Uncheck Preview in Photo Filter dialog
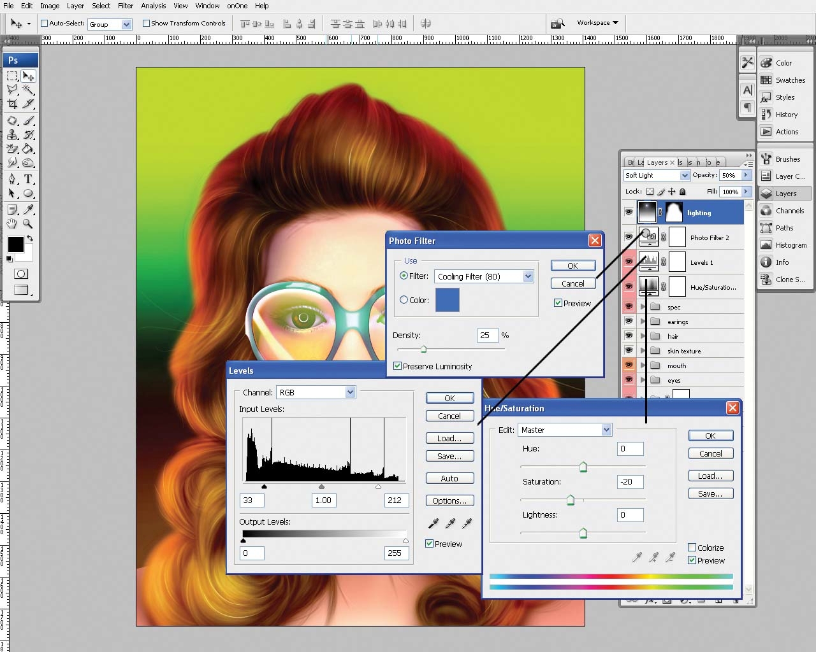The height and width of the screenshot is (652, 816). 558,303
